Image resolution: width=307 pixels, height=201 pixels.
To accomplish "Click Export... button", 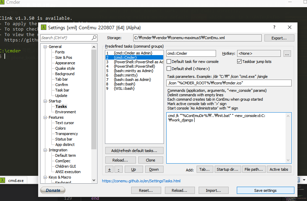I will (279, 38).
